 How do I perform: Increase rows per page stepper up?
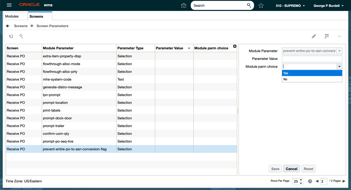pos(301,180)
